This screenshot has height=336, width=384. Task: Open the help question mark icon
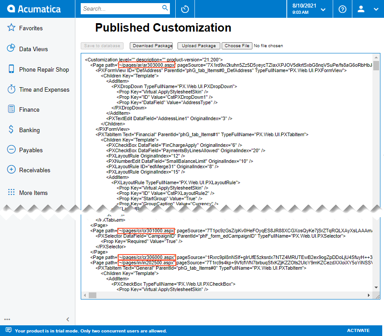pyautogui.click(x=343, y=9)
